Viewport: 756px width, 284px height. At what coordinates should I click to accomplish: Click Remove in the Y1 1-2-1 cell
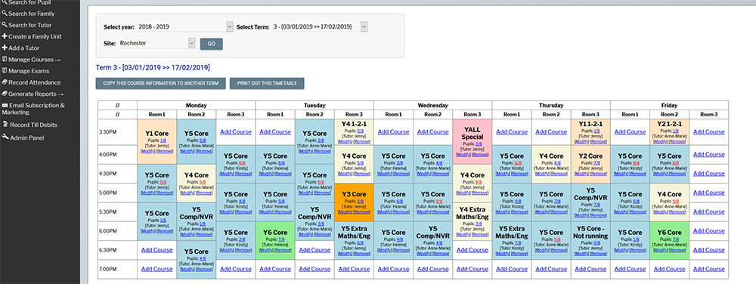coord(598,141)
